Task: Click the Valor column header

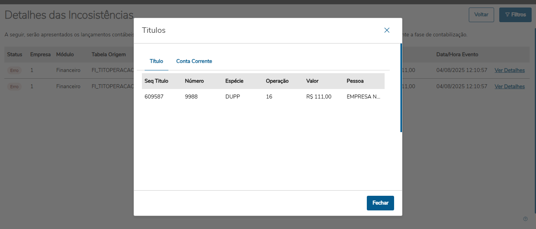Action: coord(312,81)
